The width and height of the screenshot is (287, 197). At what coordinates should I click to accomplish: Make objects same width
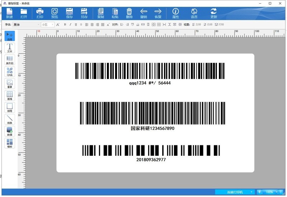tap(143, 24)
